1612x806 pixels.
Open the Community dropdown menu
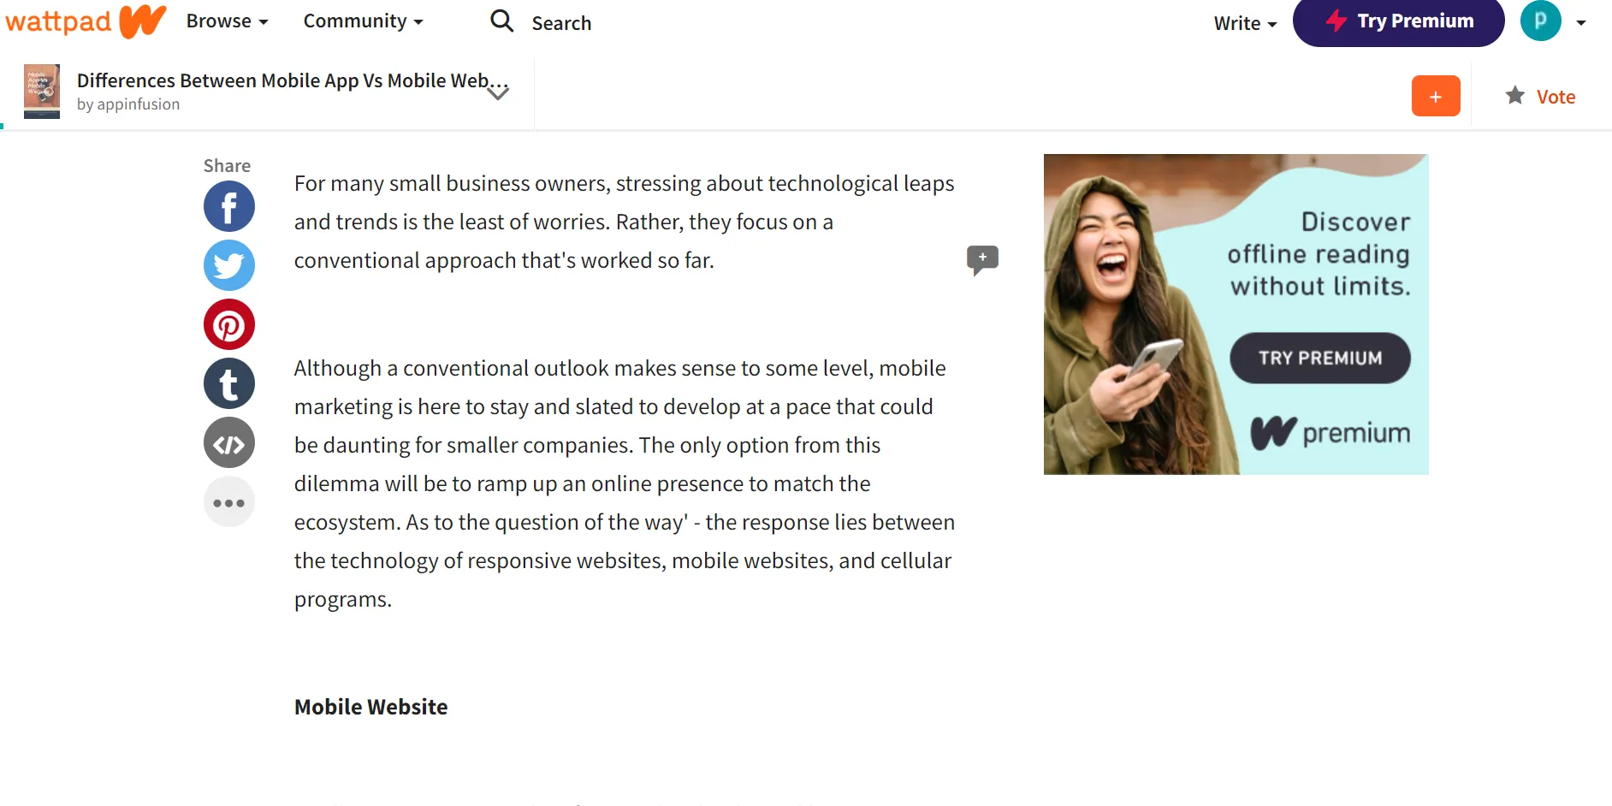(363, 21)
